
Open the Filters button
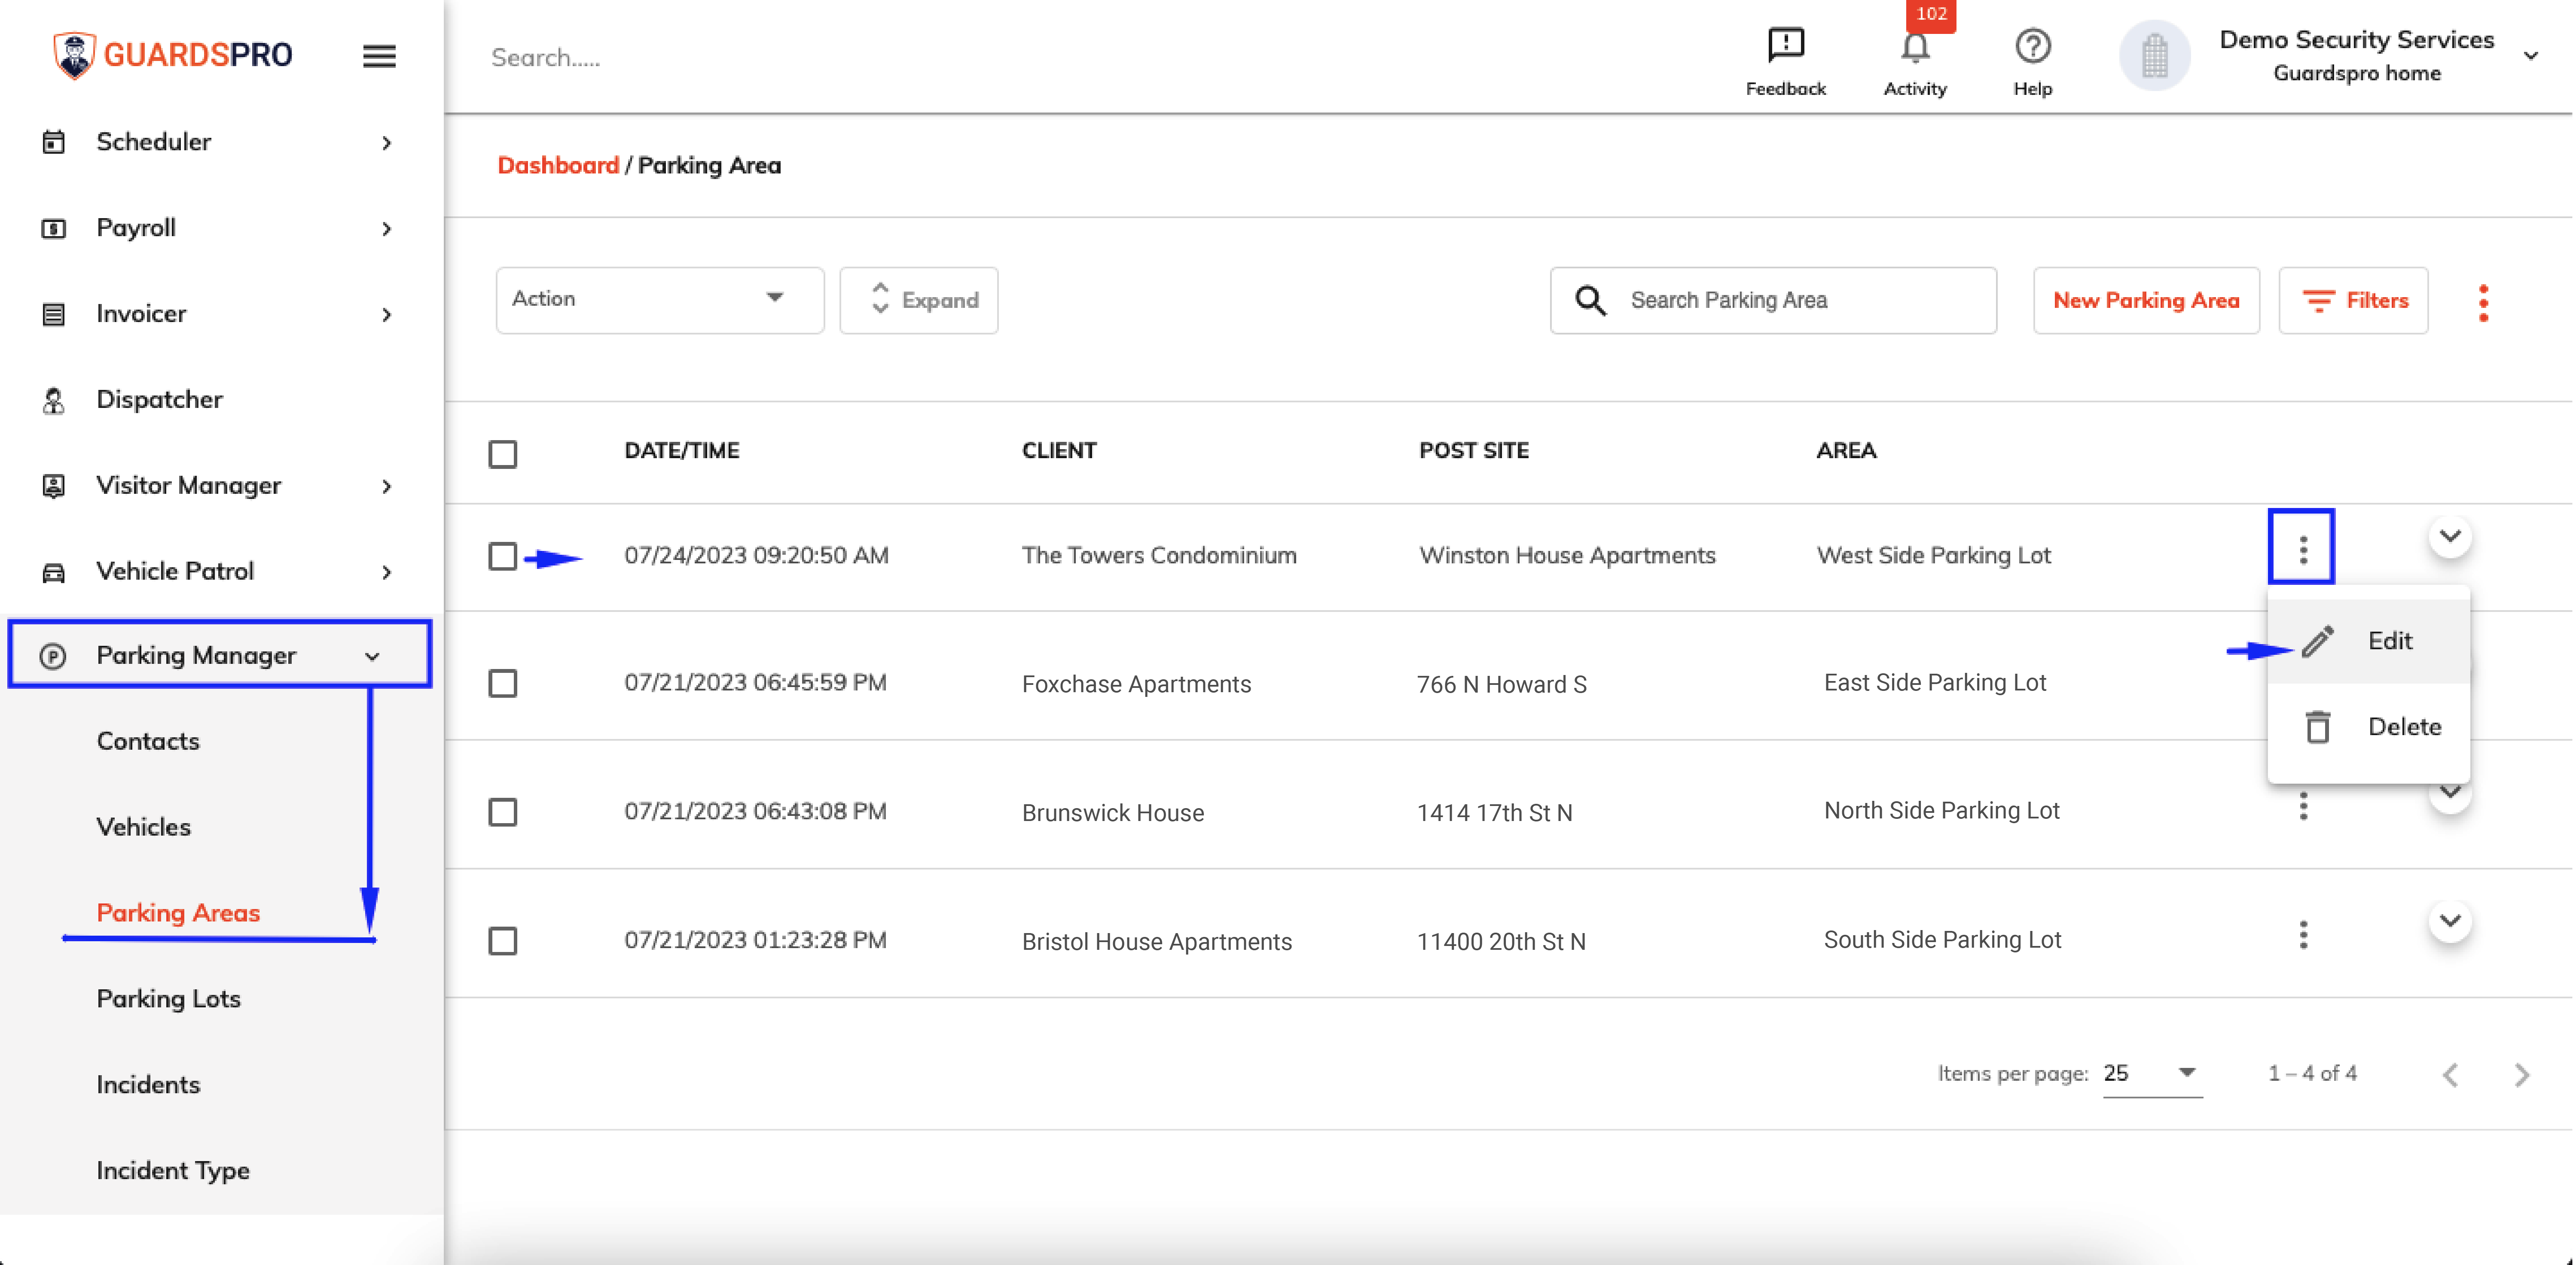point(2353,300)
